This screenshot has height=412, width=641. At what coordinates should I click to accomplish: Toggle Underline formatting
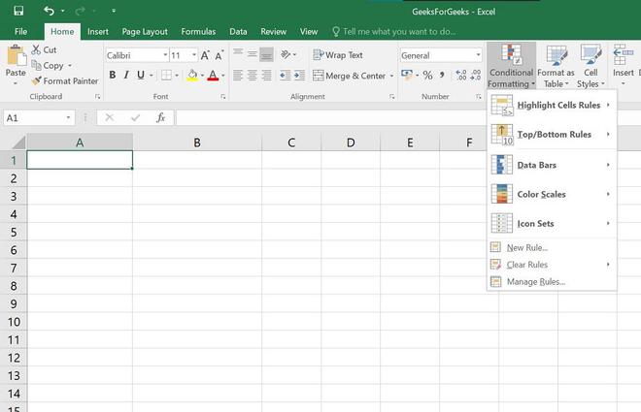click(x=141, y=75)
